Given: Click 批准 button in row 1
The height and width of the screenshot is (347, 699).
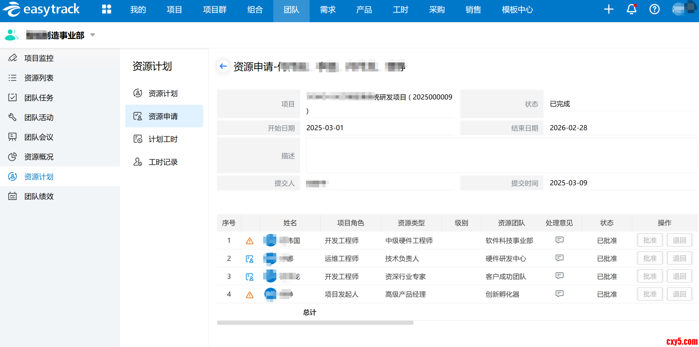Looking at the screenshot, I should [x=650, y=240].
